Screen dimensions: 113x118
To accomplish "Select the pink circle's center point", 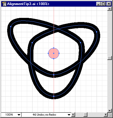I will (x=54, y=53).
